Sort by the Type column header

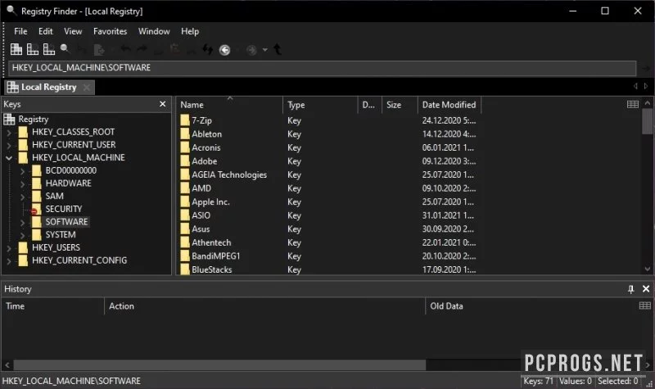(x=320, y=105)
